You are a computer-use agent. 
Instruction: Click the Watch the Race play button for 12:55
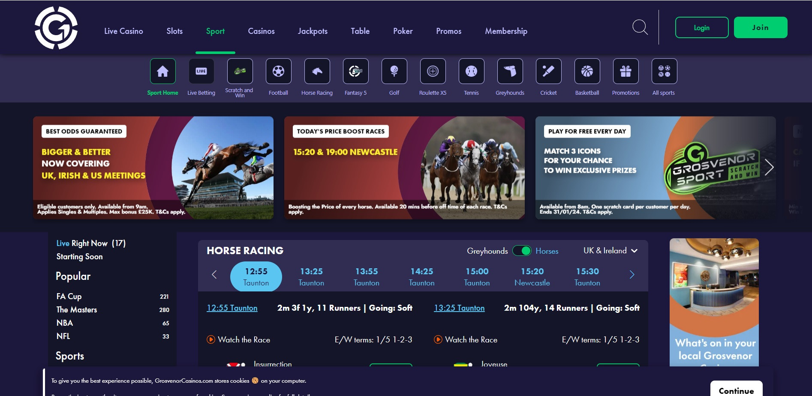pos(211,339)
